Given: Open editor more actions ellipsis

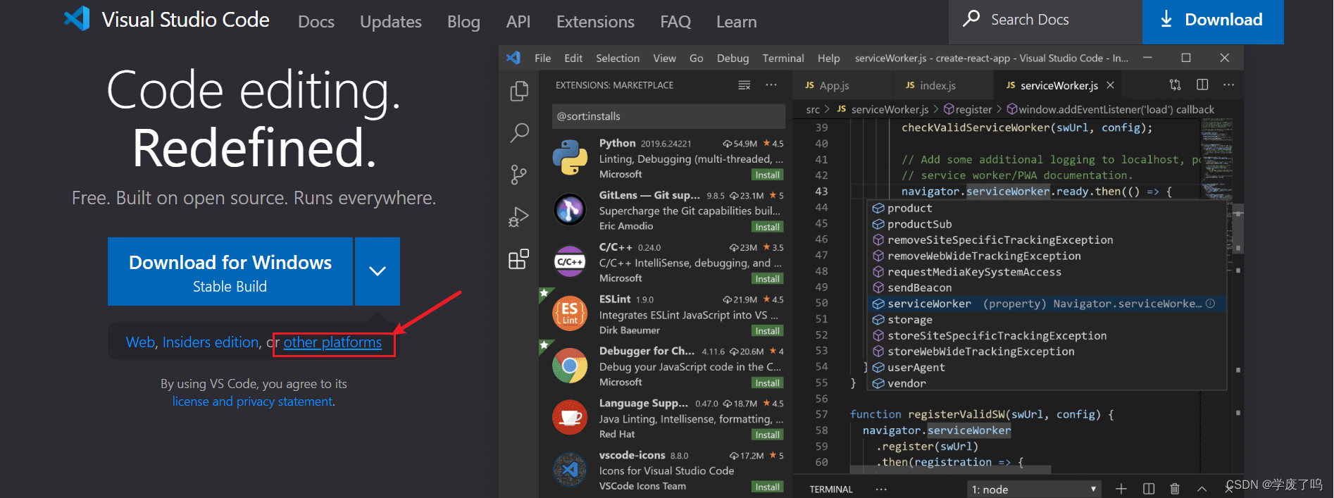Looking at the screenshot, I should pyautogui.click(x=1228, y=85).
